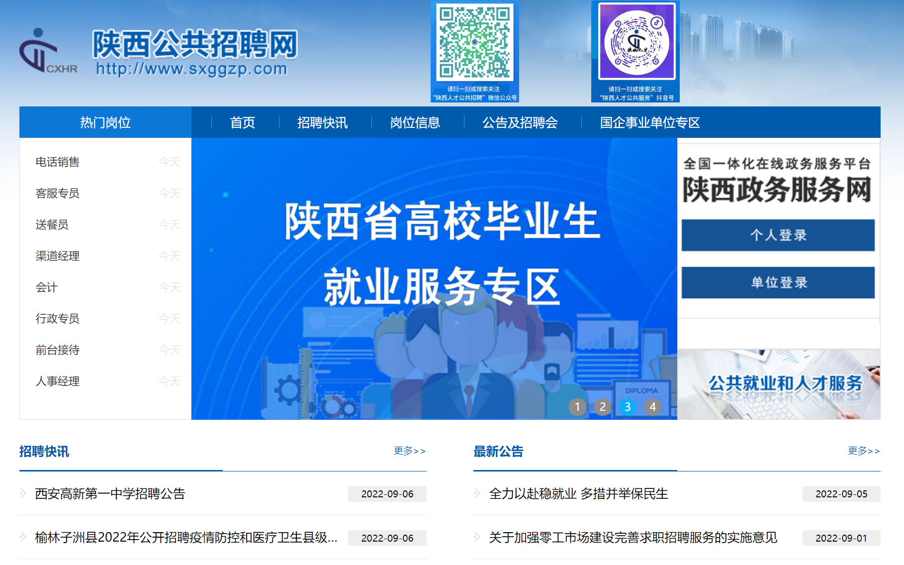904x565 pixels.
Task: Click the CXHR site logo
Action: (48, 51)
